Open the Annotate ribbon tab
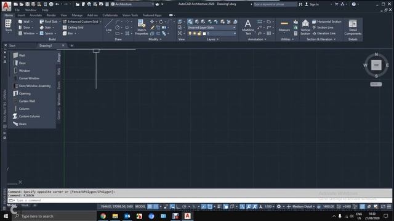This screenshot has height=221, width=394. point(36,15)
